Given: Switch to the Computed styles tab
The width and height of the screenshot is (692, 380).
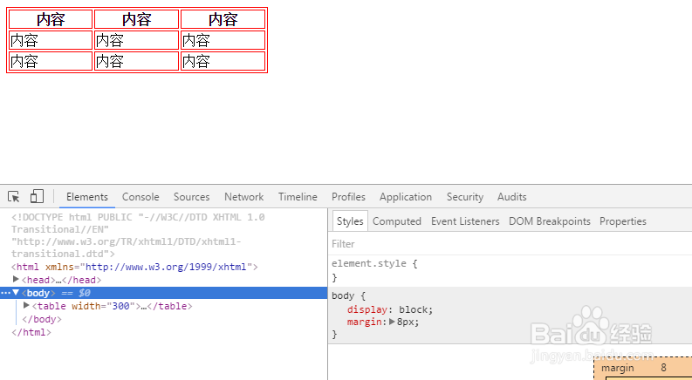Looking at the screenshot, I should (397, 221).
